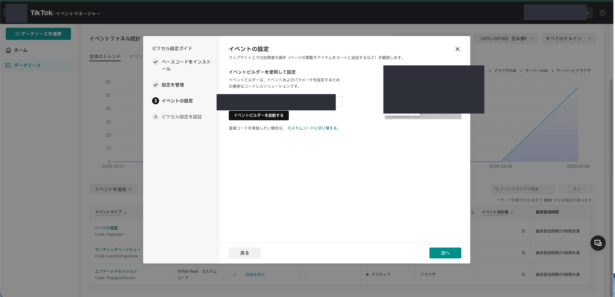Screen dimensions: 615x297
Task: Select step 4 ピクセル設定を認証 in the guide
Action: pos(181,117)
